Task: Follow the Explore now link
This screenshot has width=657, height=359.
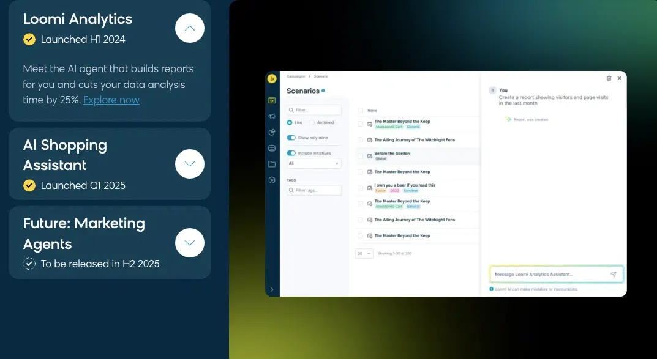Action: tap(111, 100)
